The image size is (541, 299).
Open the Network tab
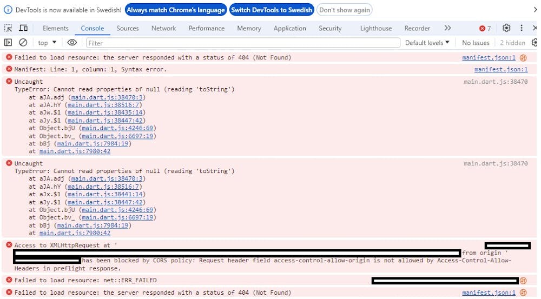pyautogui.click(x=163, y=28)
